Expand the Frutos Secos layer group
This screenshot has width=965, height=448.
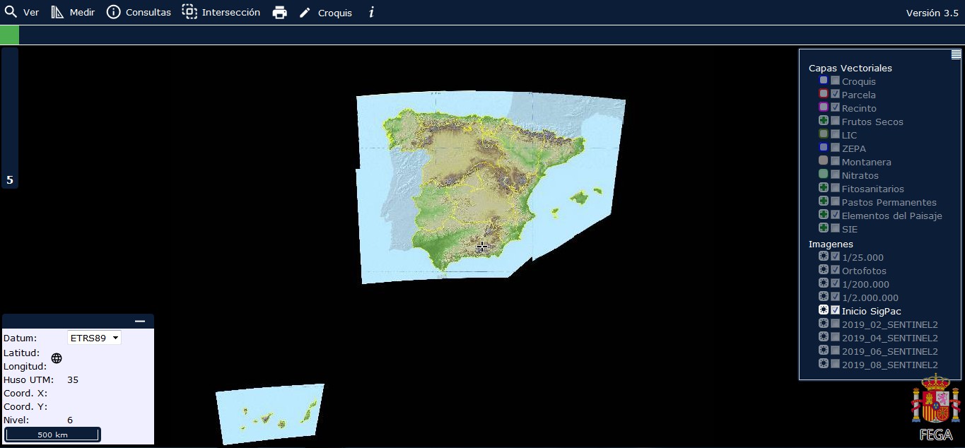click(x=824, y=121)
